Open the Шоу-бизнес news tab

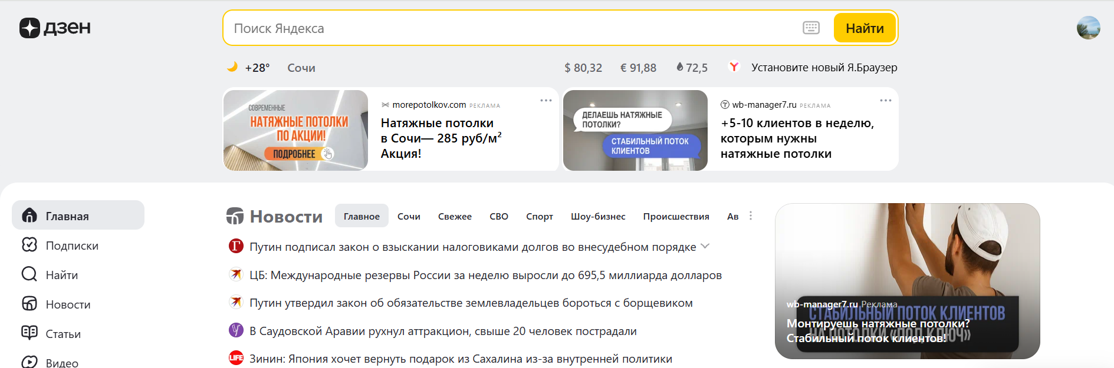pos(598,216)
